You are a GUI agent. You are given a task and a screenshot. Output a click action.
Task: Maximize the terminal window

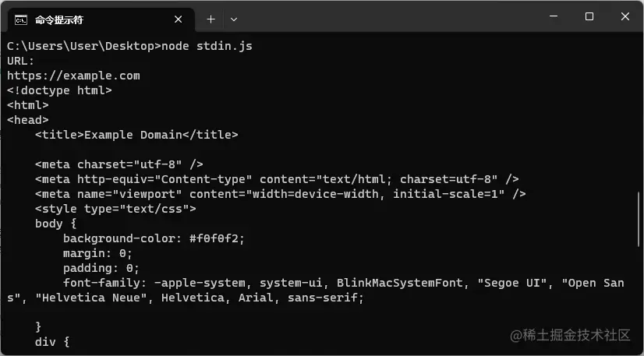[x=589, y=16]
